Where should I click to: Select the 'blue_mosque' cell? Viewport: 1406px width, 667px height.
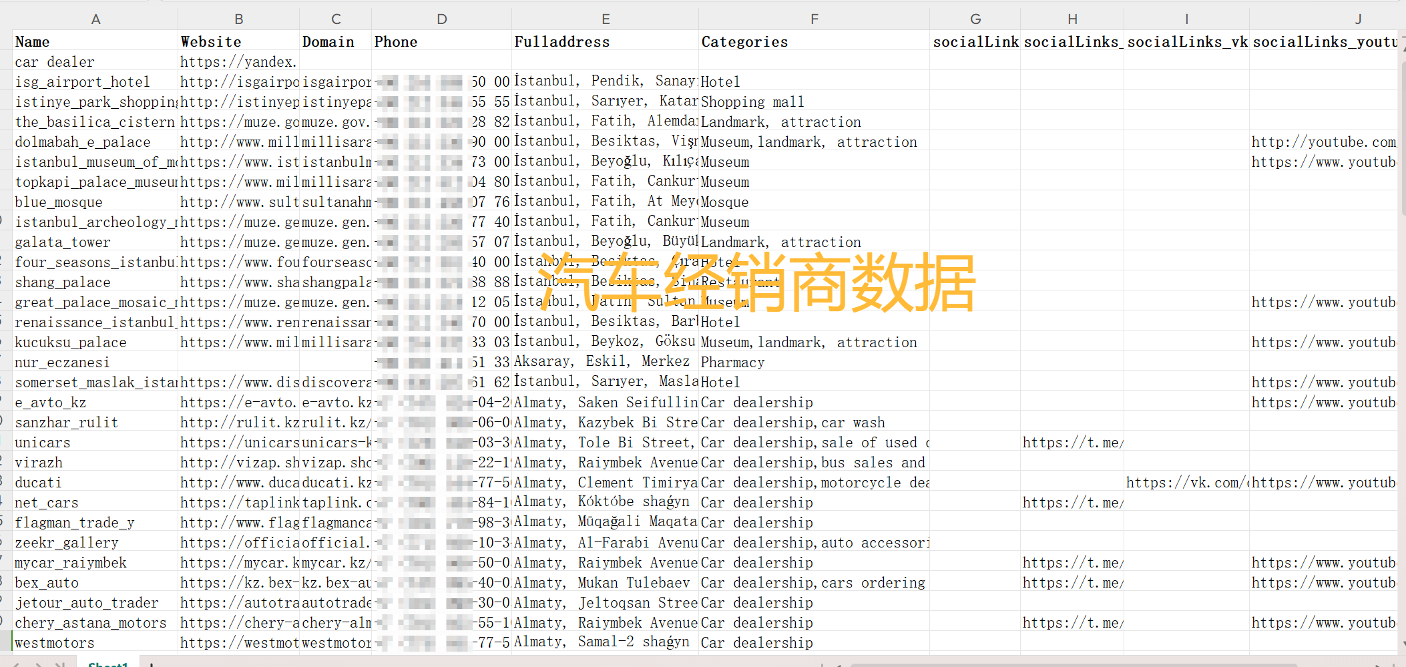pos(95,202)
